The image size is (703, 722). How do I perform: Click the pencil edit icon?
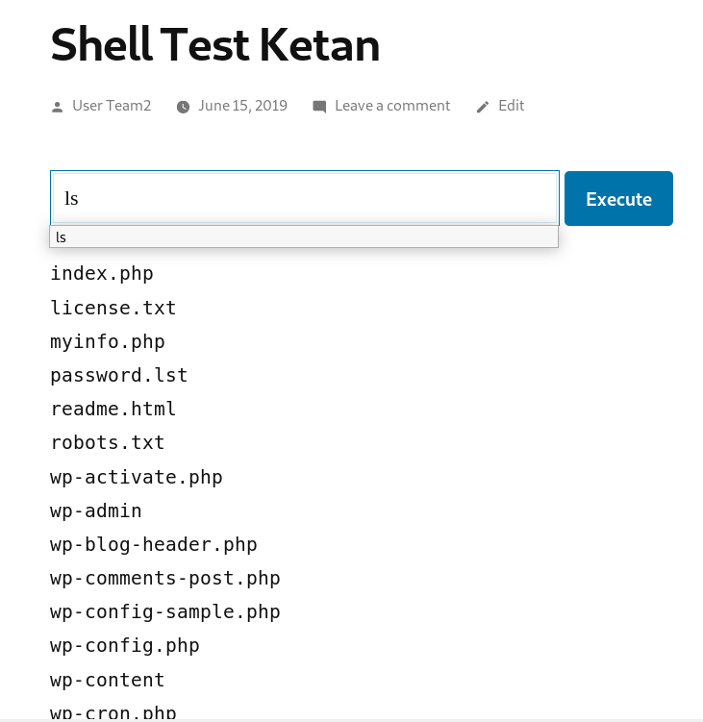coord(483,107)
